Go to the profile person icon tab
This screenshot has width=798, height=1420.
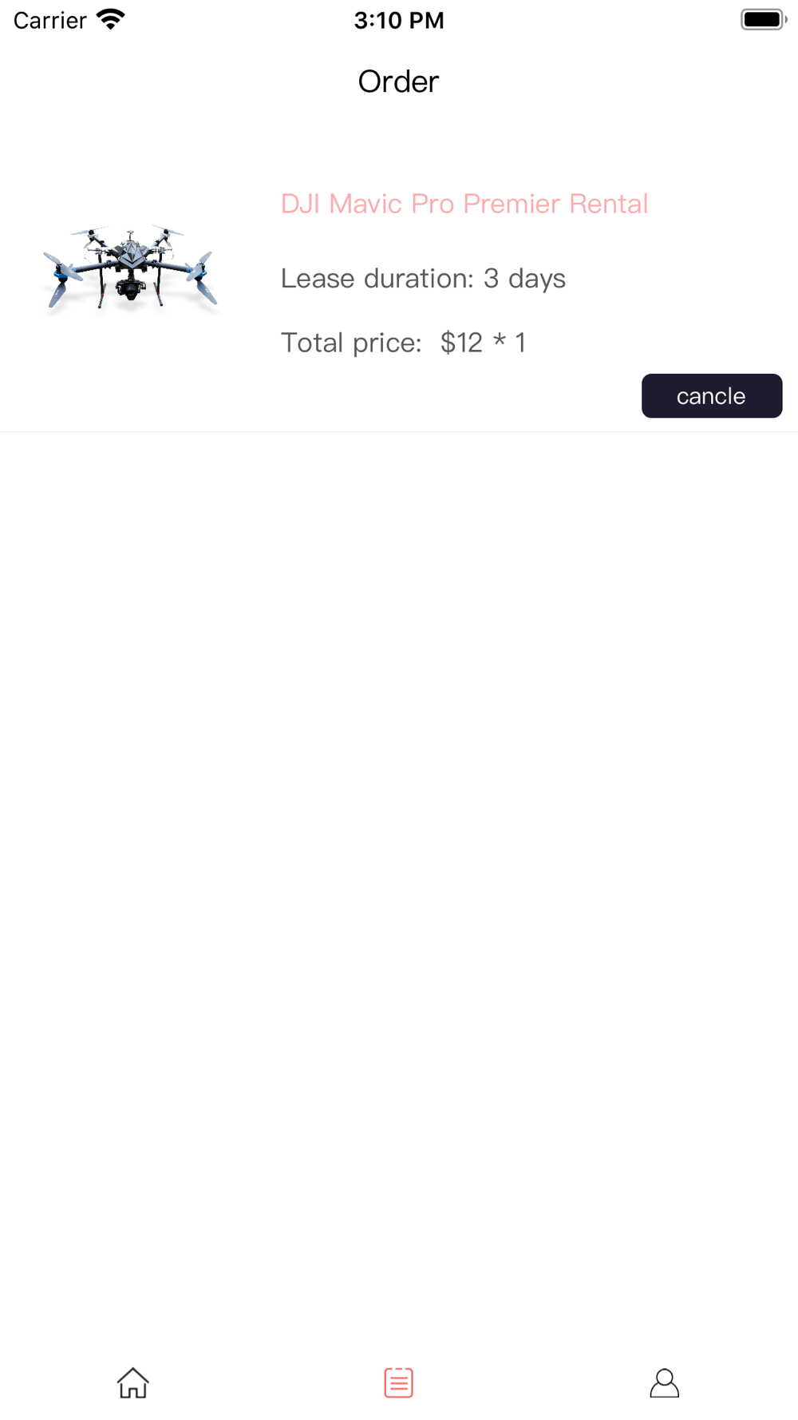click(664, 1382)
